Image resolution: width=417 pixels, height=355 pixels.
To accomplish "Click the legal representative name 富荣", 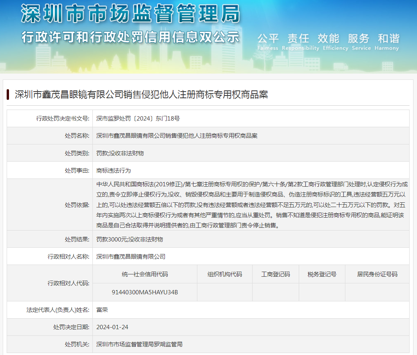I will click(102, 310).
